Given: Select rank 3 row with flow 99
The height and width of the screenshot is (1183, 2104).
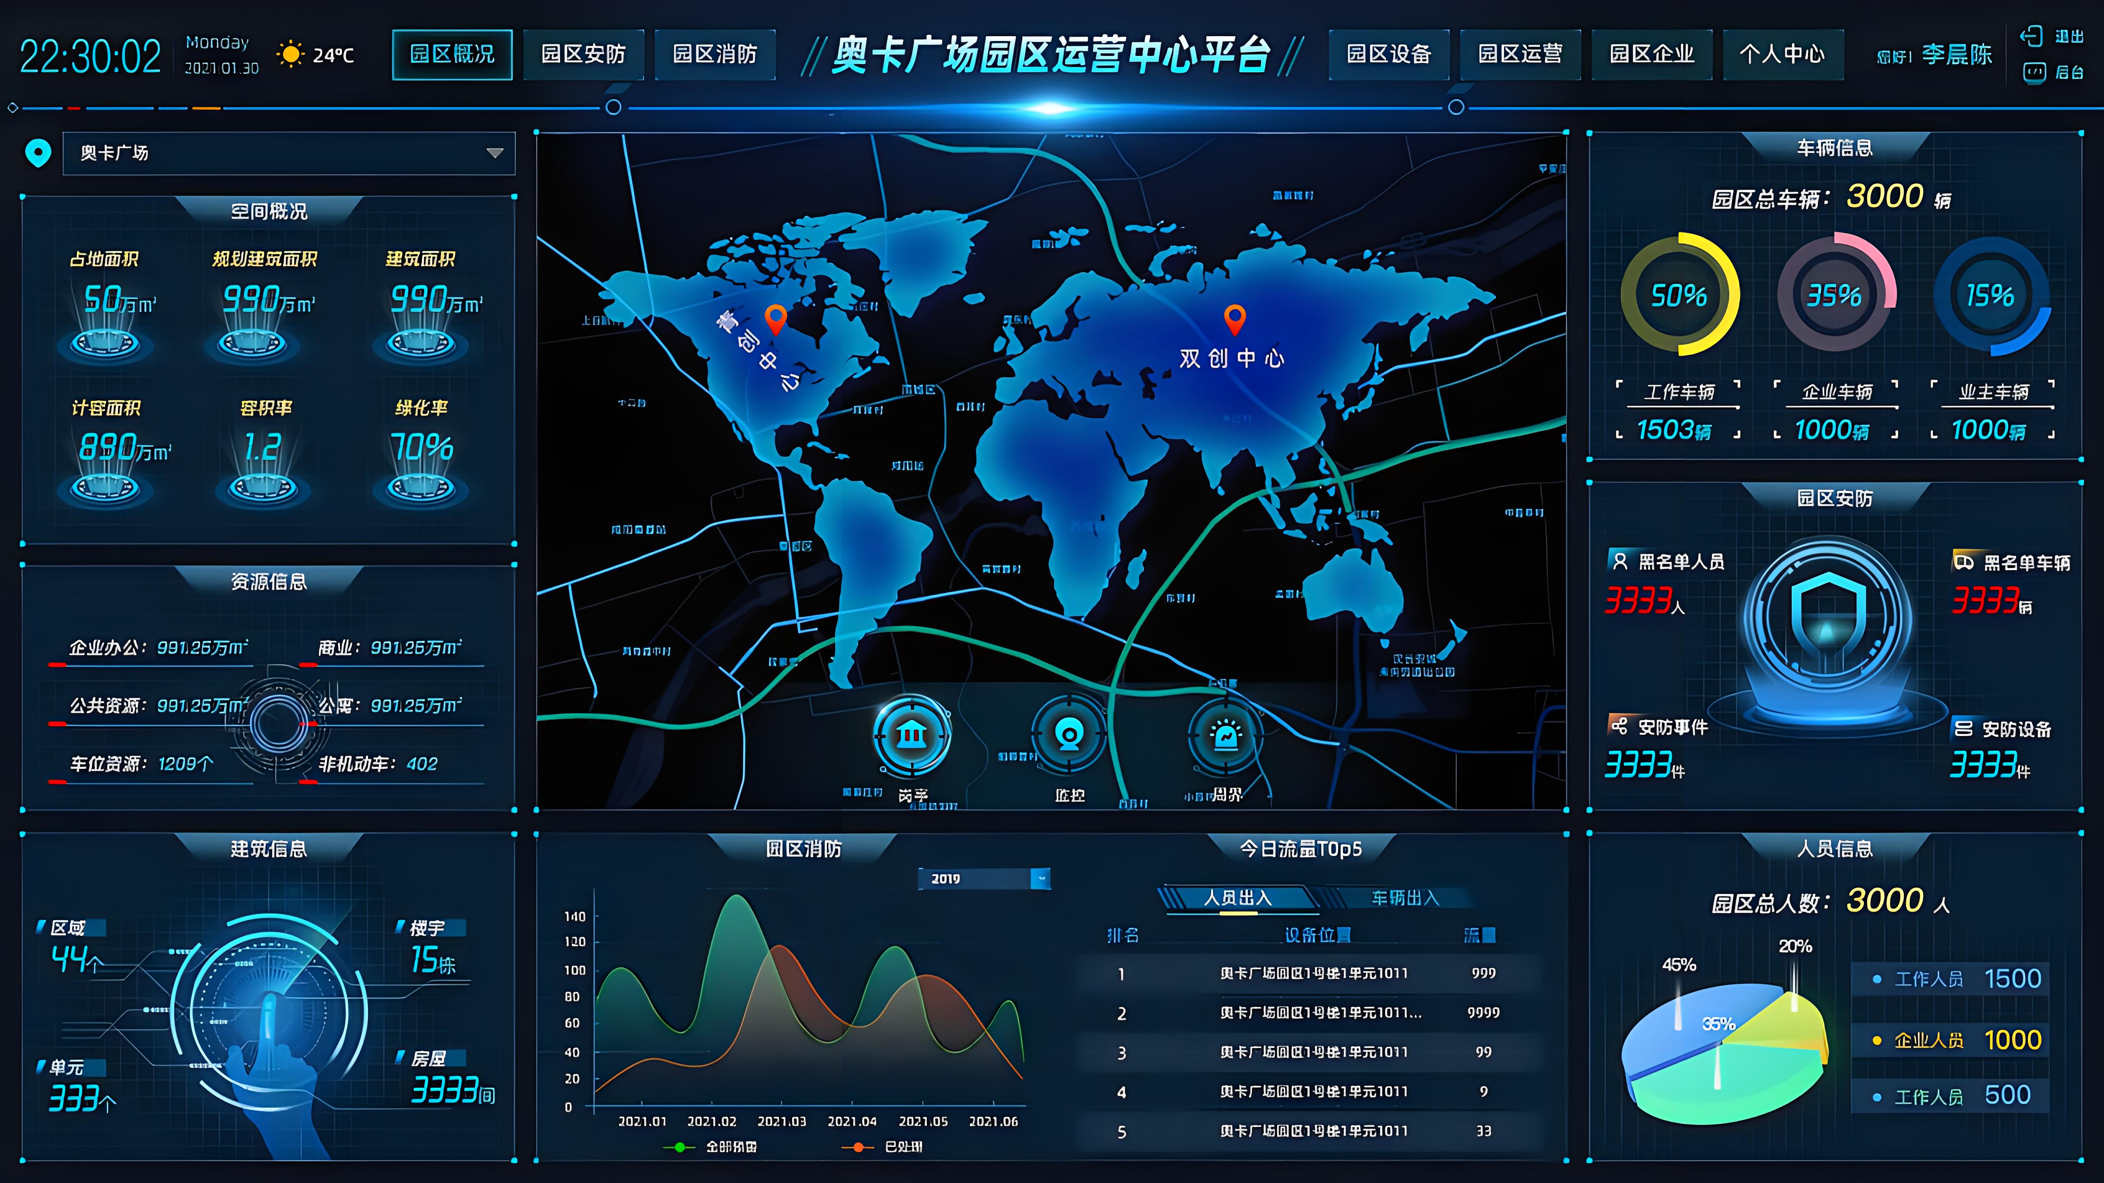Looking at the screenshot, I should 1309,1052.
